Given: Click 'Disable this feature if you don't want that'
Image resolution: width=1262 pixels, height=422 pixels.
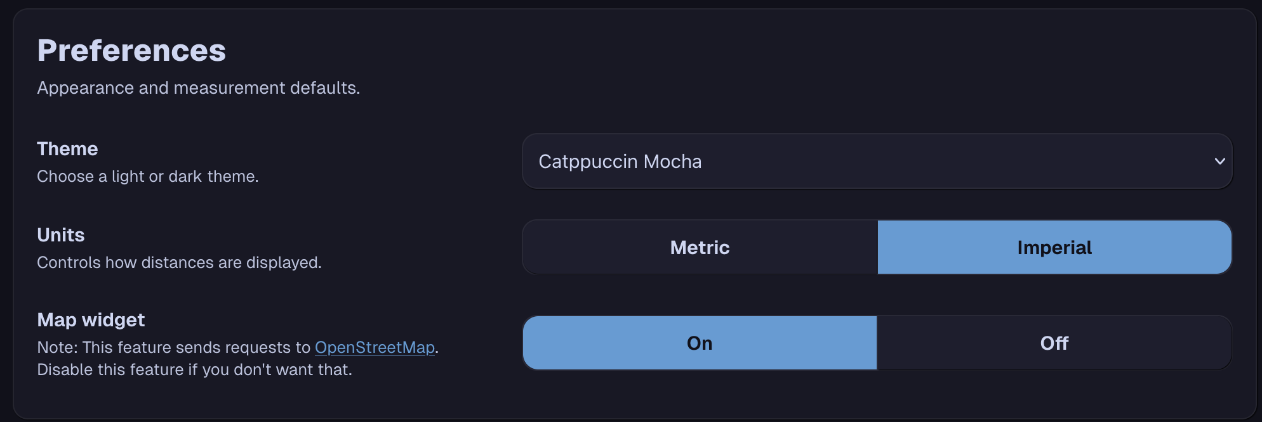Looking at the screenshot, I should pyautogui.click(x=194, y=369).
